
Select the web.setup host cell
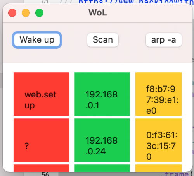click(x=42, y=94)
